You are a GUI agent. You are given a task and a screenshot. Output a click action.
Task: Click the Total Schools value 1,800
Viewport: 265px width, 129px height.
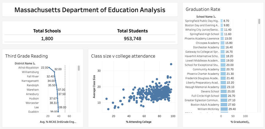(x=47, y=38)
